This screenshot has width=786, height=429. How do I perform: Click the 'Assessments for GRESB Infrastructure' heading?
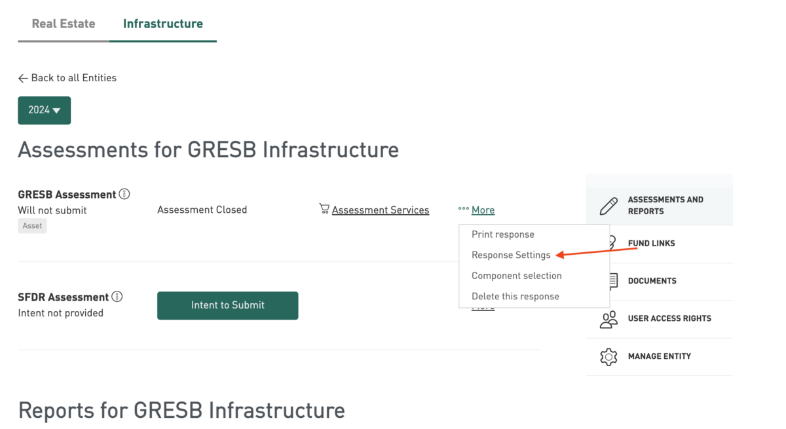[208, 149]
